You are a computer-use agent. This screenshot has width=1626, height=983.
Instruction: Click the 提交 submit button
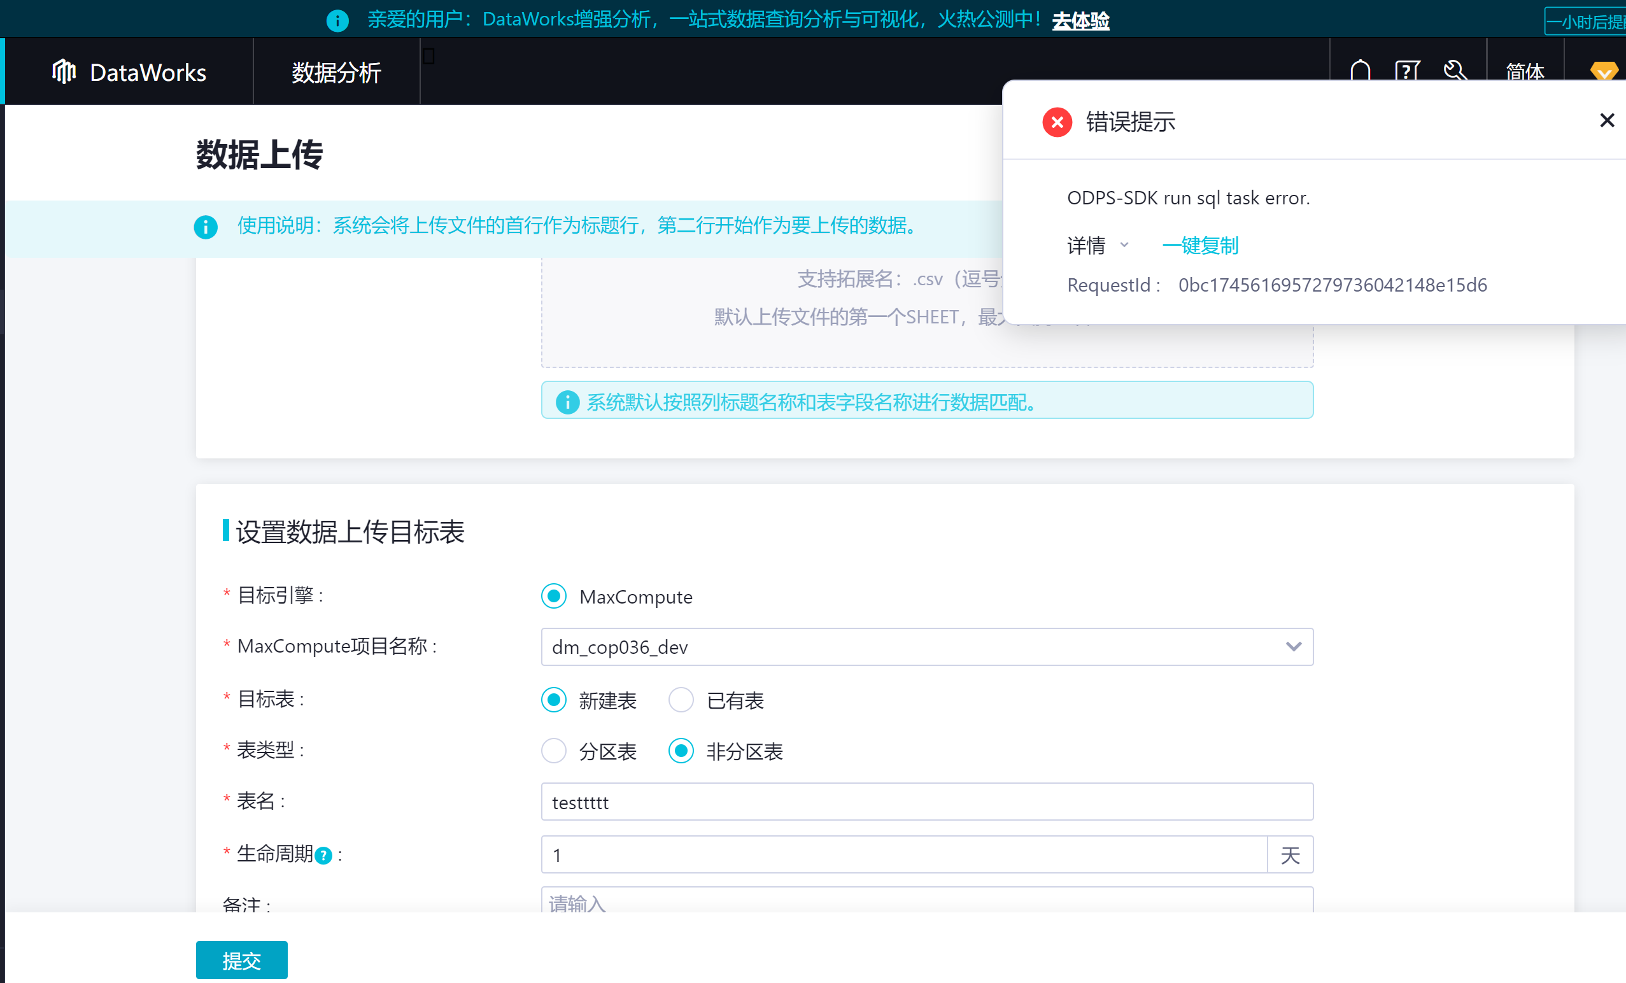[x=241, y=960]
